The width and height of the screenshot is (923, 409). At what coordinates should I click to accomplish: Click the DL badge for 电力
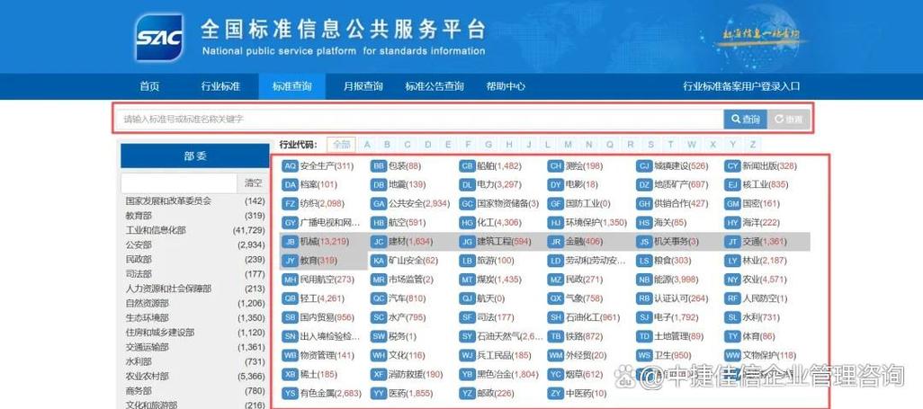click(x=468, y=185)
